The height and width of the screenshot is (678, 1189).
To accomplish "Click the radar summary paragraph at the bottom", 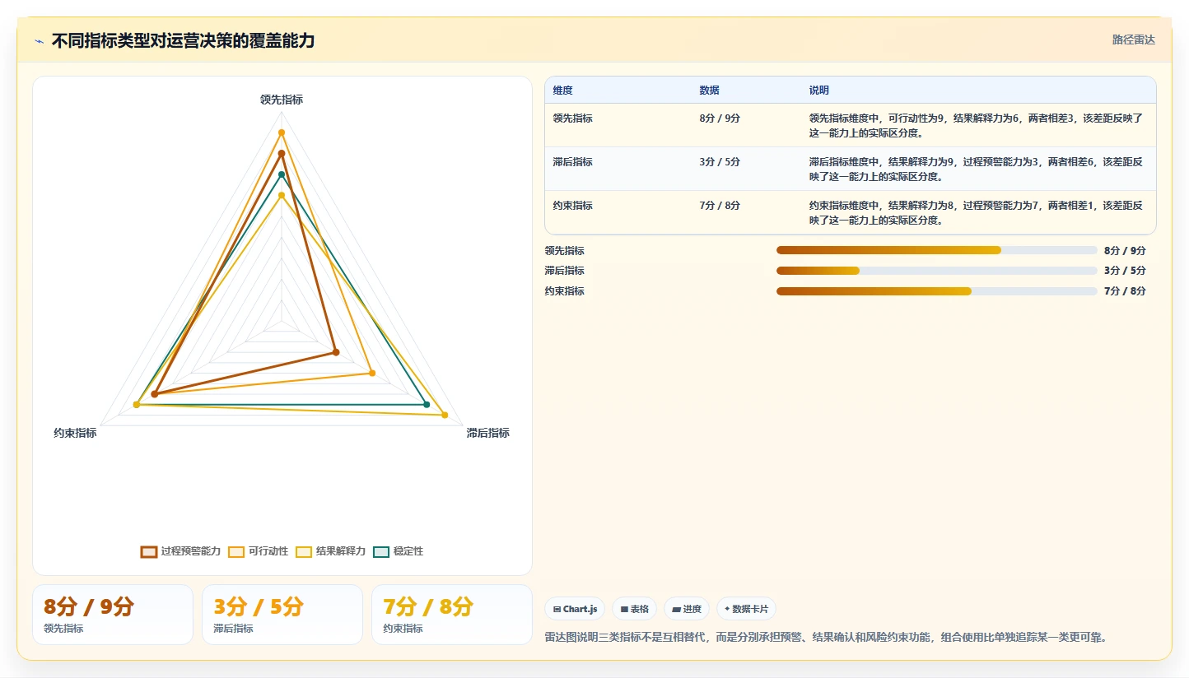I will (826, 637).
